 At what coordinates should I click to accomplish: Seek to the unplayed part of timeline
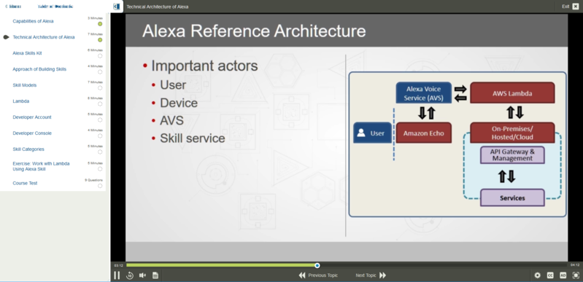(x=443, y=265)
